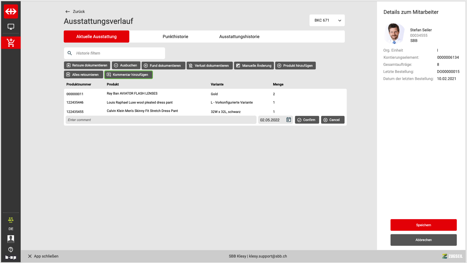Open the monitor icon in sidebar
The image size is (467, 263).
click(11, 27)
